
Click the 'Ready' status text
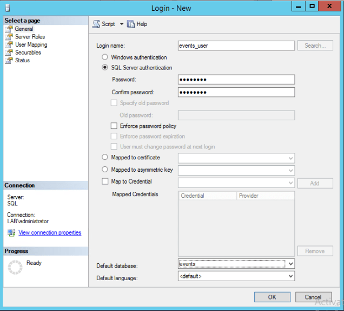pyautogui.click(x=34, y=263)
